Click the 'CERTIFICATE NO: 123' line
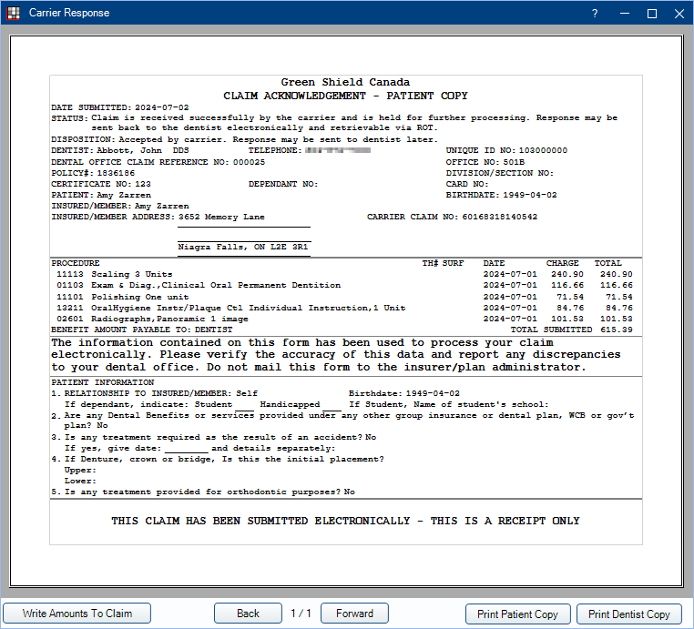Screen dimensions: 694x629 coord(101,184)
